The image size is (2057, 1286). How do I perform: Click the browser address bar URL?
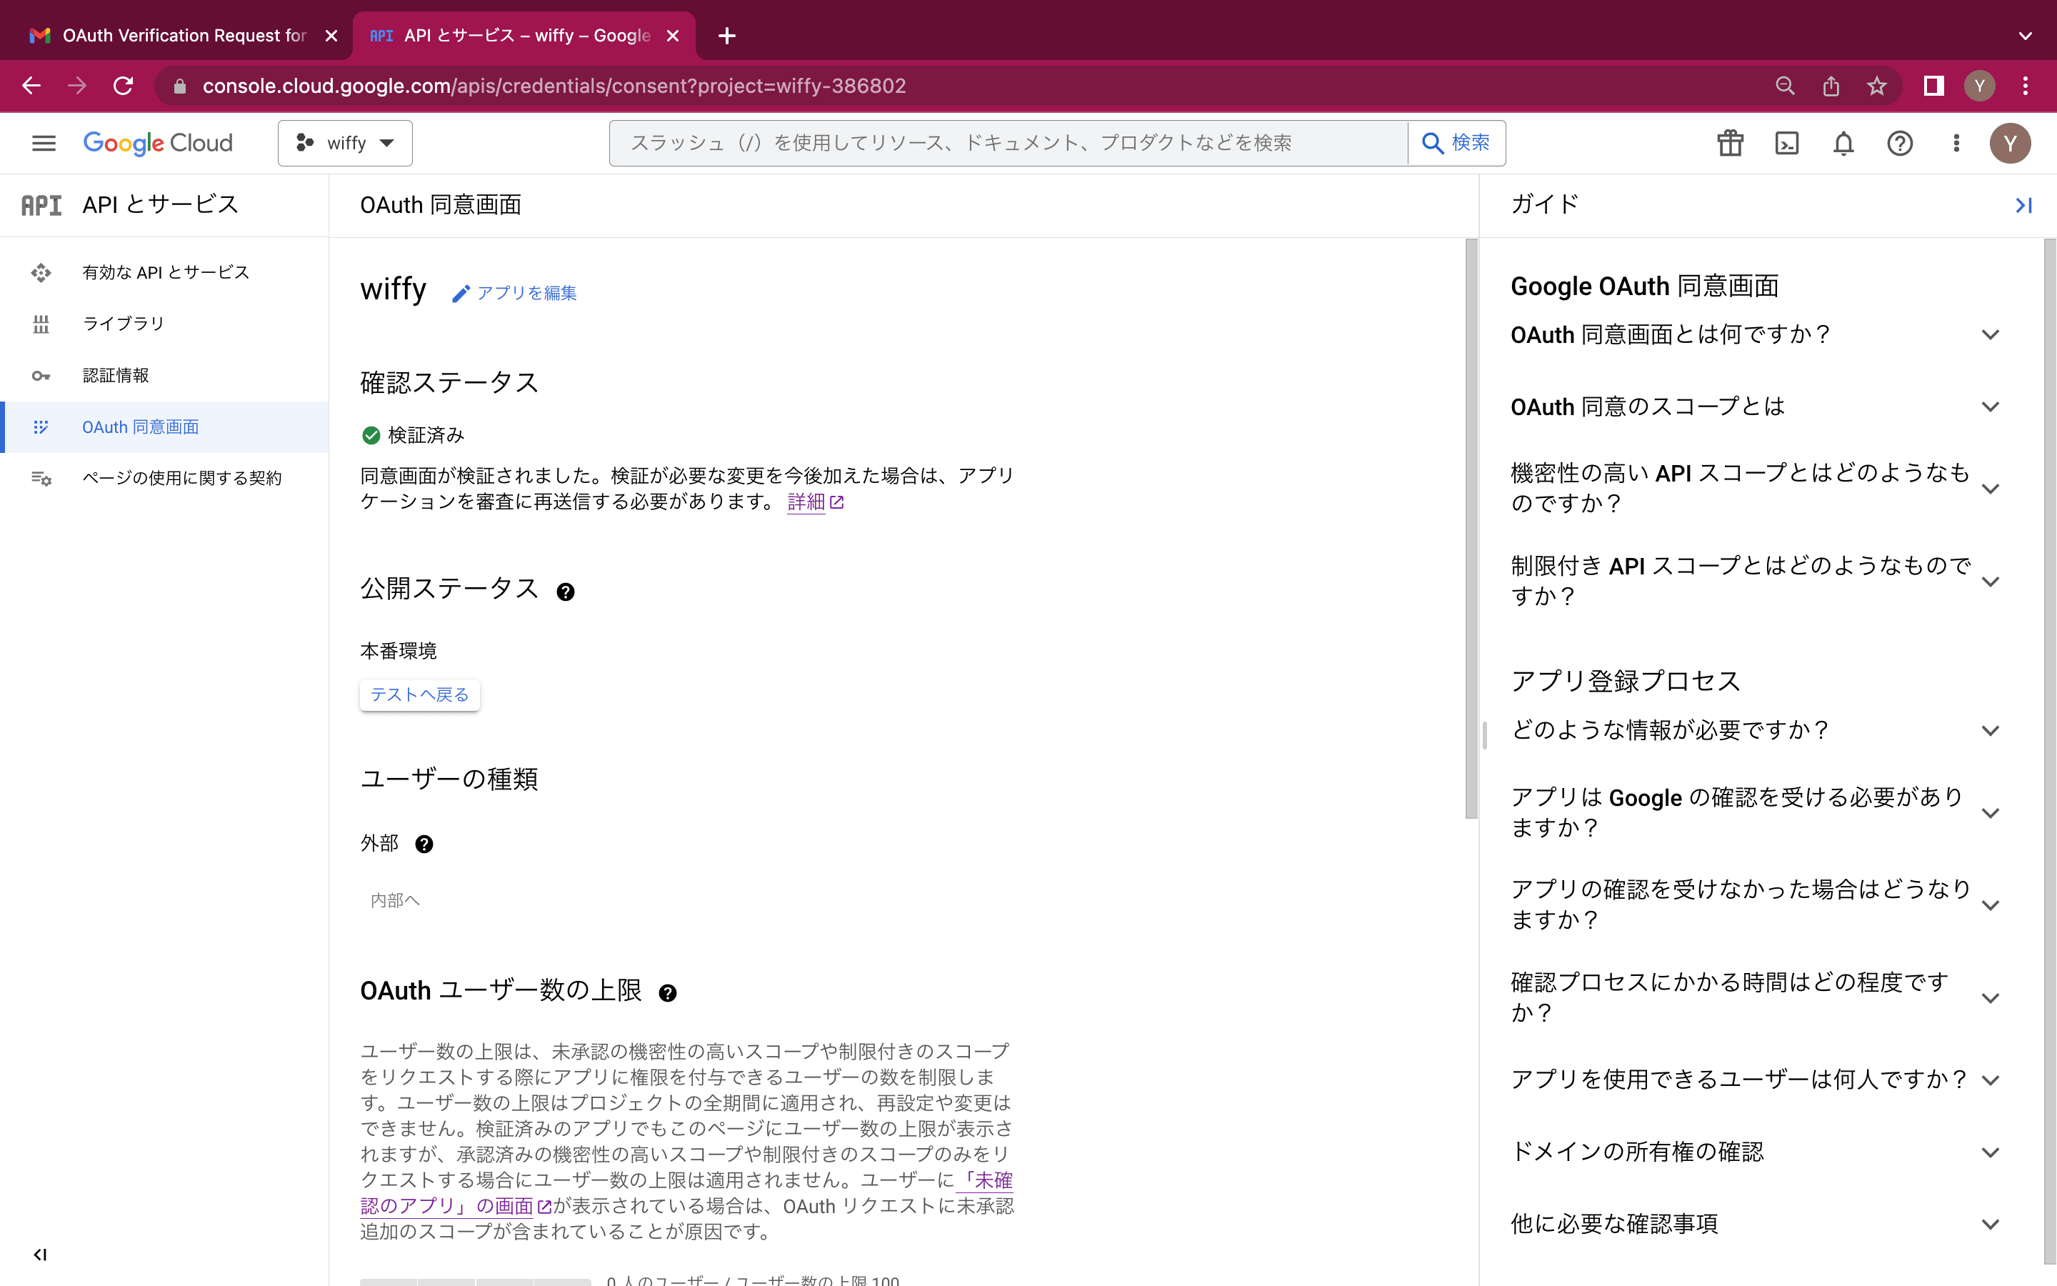pyautogui.click(x=554, y=86)
